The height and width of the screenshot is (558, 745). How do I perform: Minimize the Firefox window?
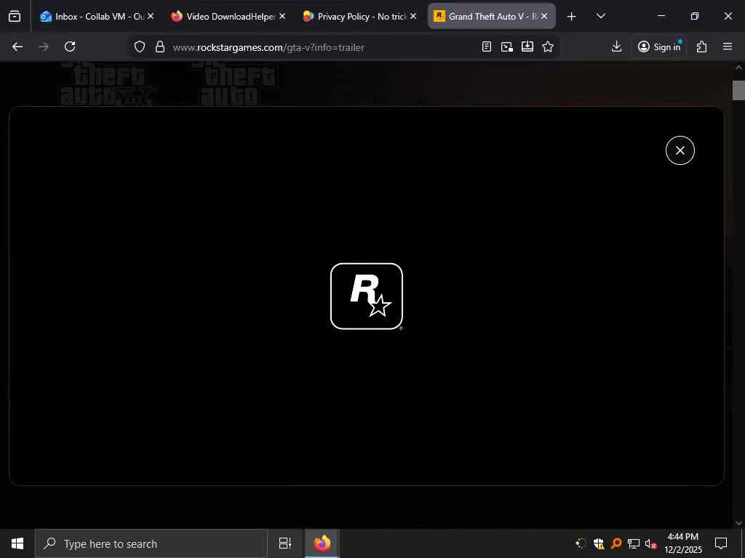point(661,16)
